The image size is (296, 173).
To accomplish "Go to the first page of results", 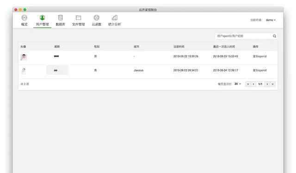I will pyautogui.click(x=248, y=84).
